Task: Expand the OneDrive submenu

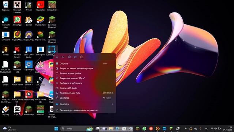Action: [x=84, y=104]
